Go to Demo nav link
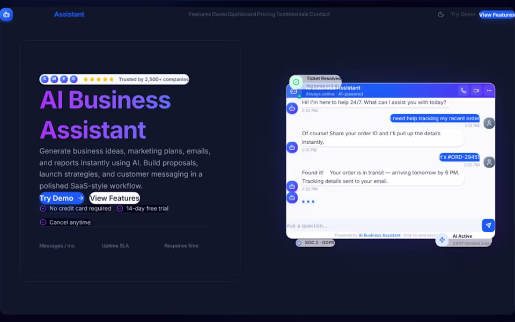The height and width of the screenshot is (322, 515). (220, 15)
